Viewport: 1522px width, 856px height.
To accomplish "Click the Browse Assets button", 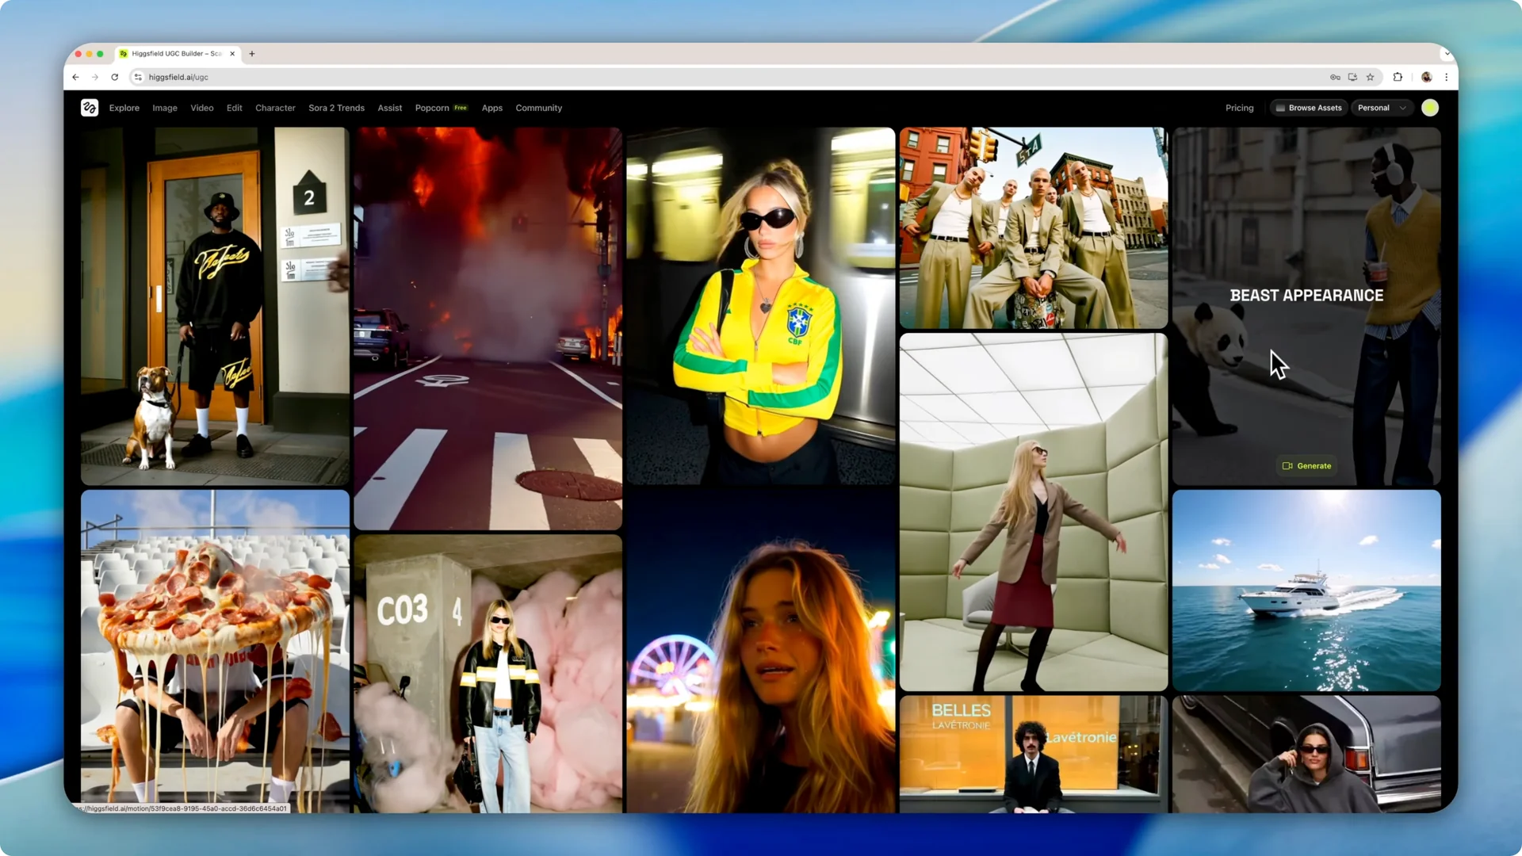I will (1309, 108).
